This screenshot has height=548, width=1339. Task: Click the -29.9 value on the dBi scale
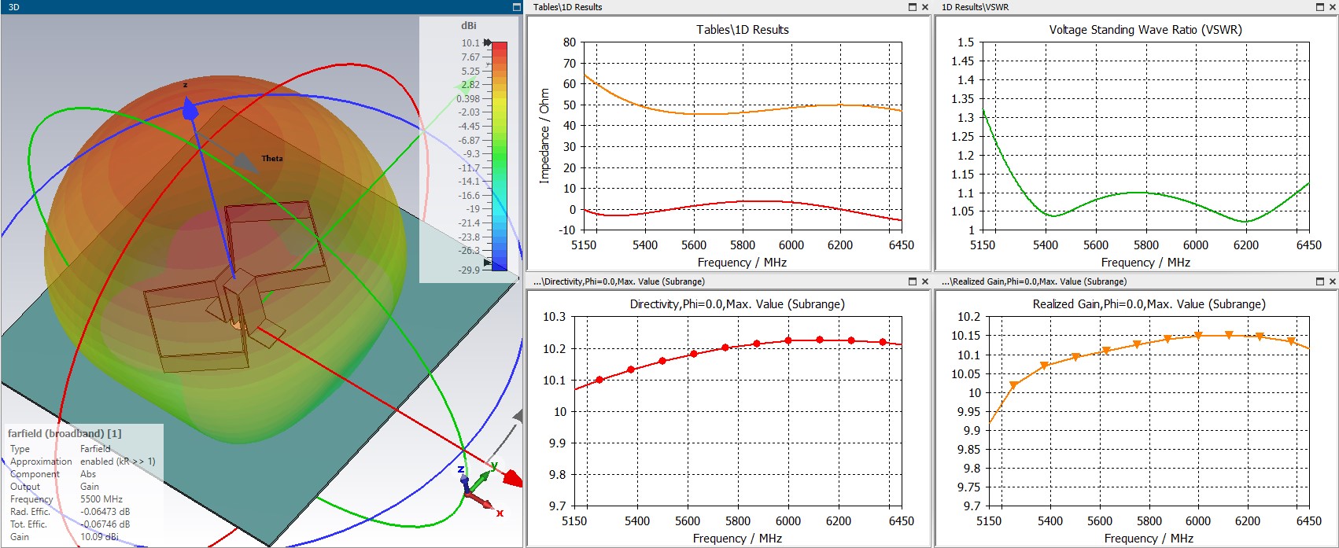click(470, 270)
